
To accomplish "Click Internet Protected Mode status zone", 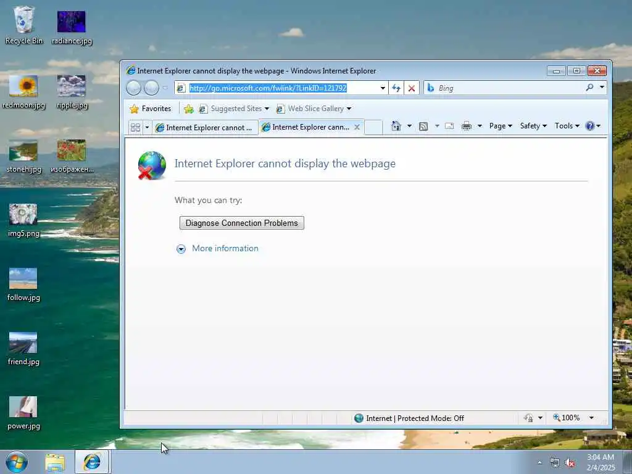I will [x=409, y=418].
